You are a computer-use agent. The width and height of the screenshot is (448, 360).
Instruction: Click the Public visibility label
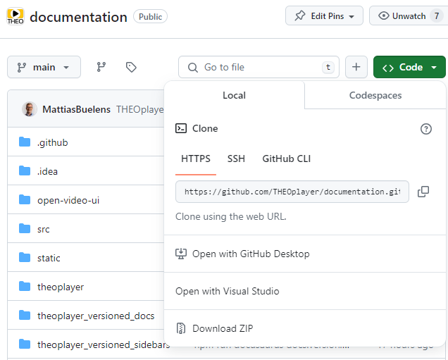150,17
